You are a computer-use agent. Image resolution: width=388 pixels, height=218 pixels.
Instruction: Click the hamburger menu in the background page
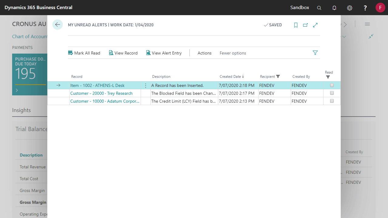click(367, 24)
